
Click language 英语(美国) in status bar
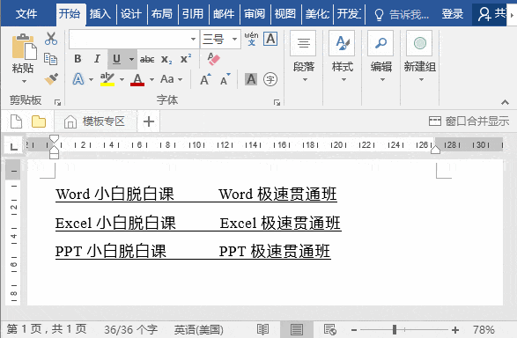(199, 330)
